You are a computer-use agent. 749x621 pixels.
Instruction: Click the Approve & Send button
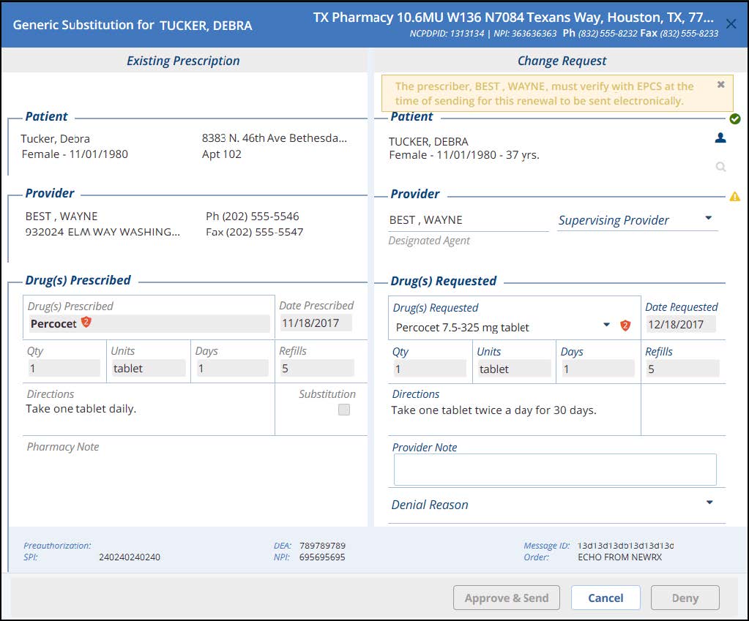coord(507,598)
